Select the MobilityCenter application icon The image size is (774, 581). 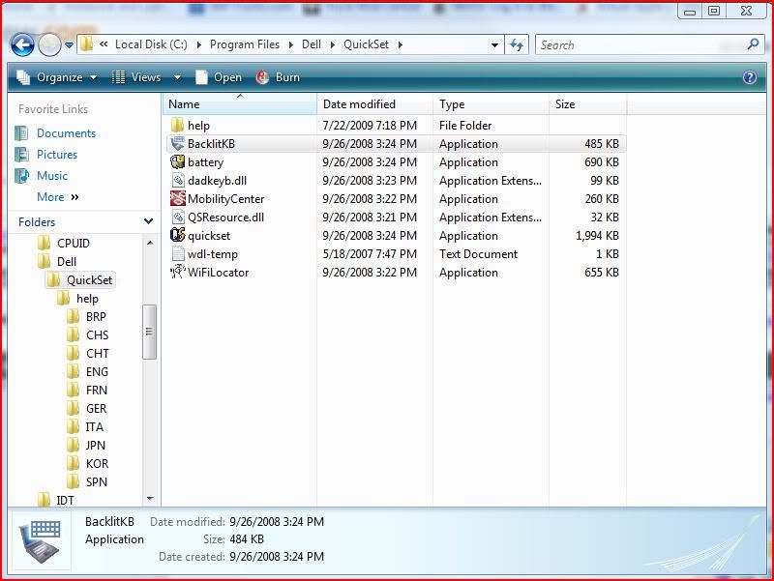point(177,198)
